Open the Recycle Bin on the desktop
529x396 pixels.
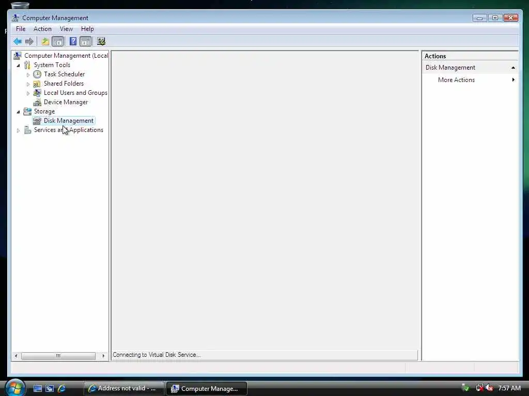tap(20, 5)
